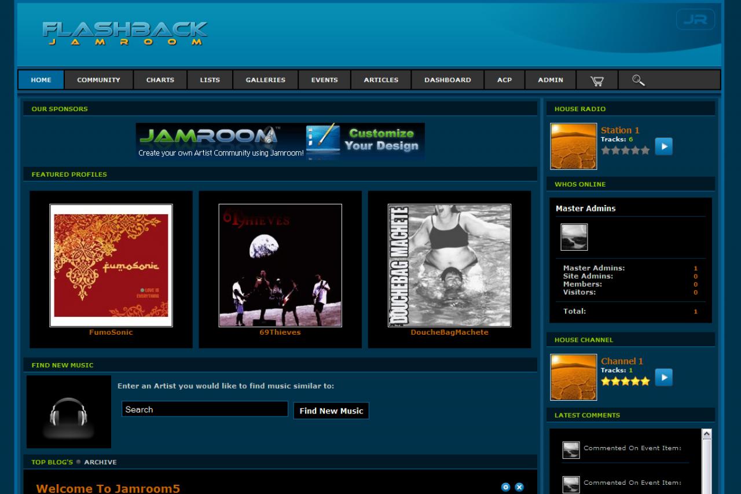This screenshot has height=494, width=741.
Task: Open the blog Archive link
Action: (100, 462)
